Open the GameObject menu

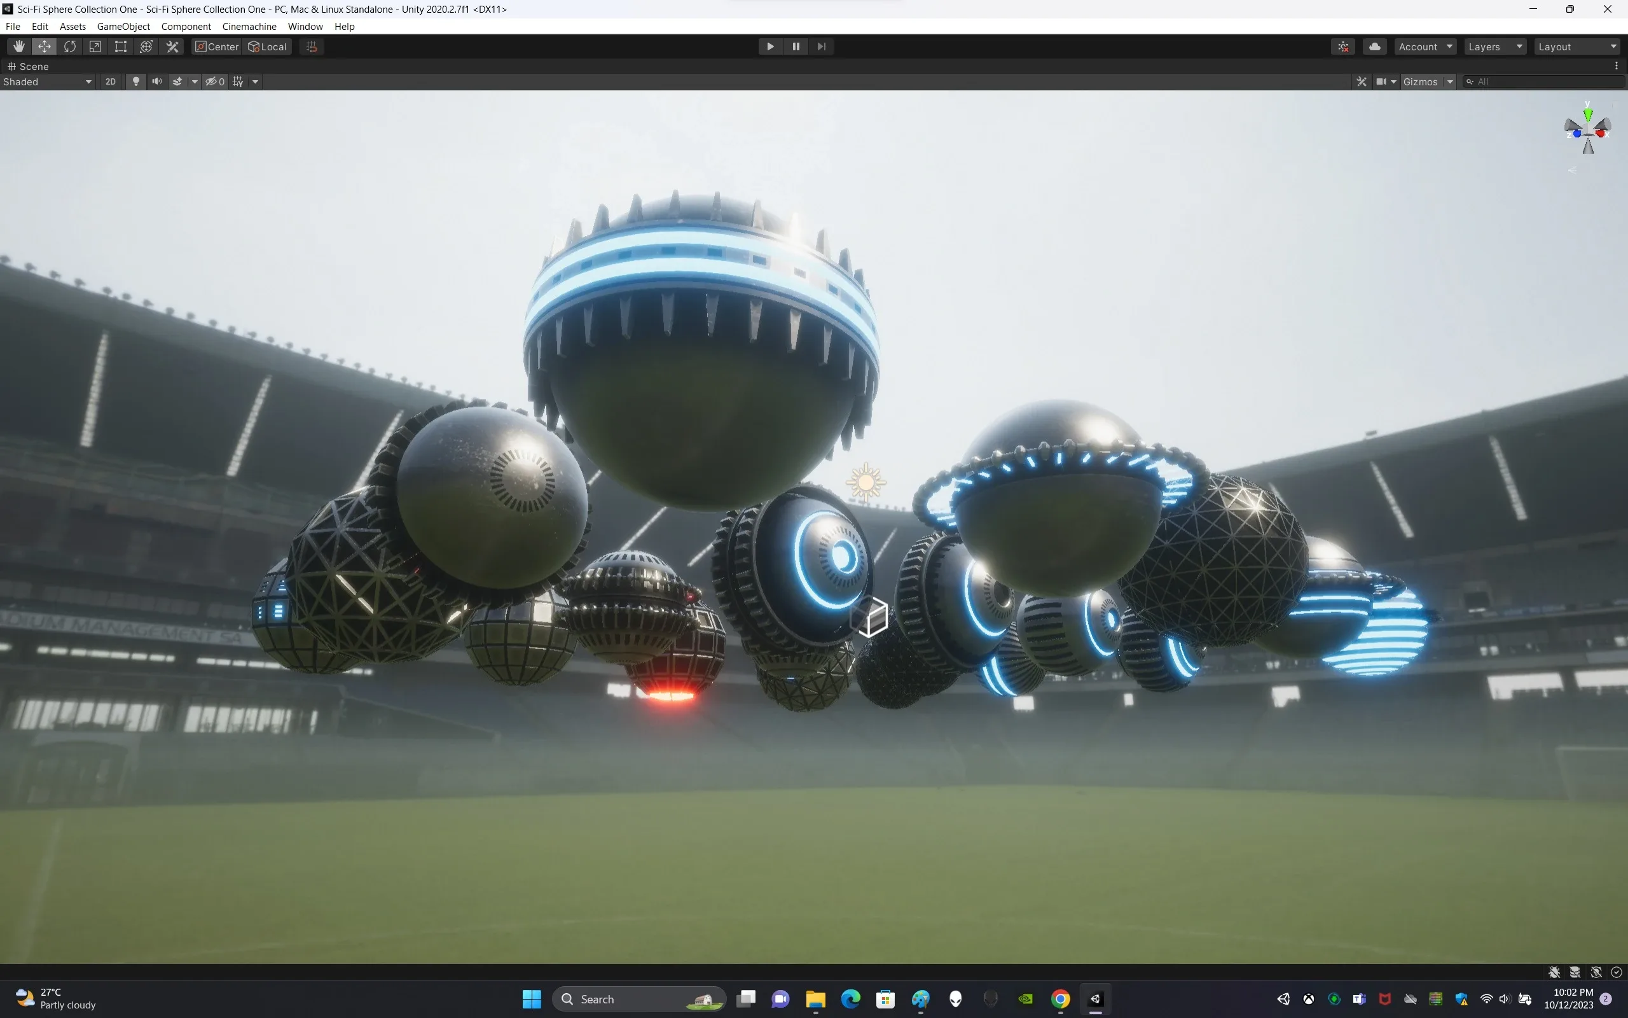pyautogui.click(x=123, y=26)
